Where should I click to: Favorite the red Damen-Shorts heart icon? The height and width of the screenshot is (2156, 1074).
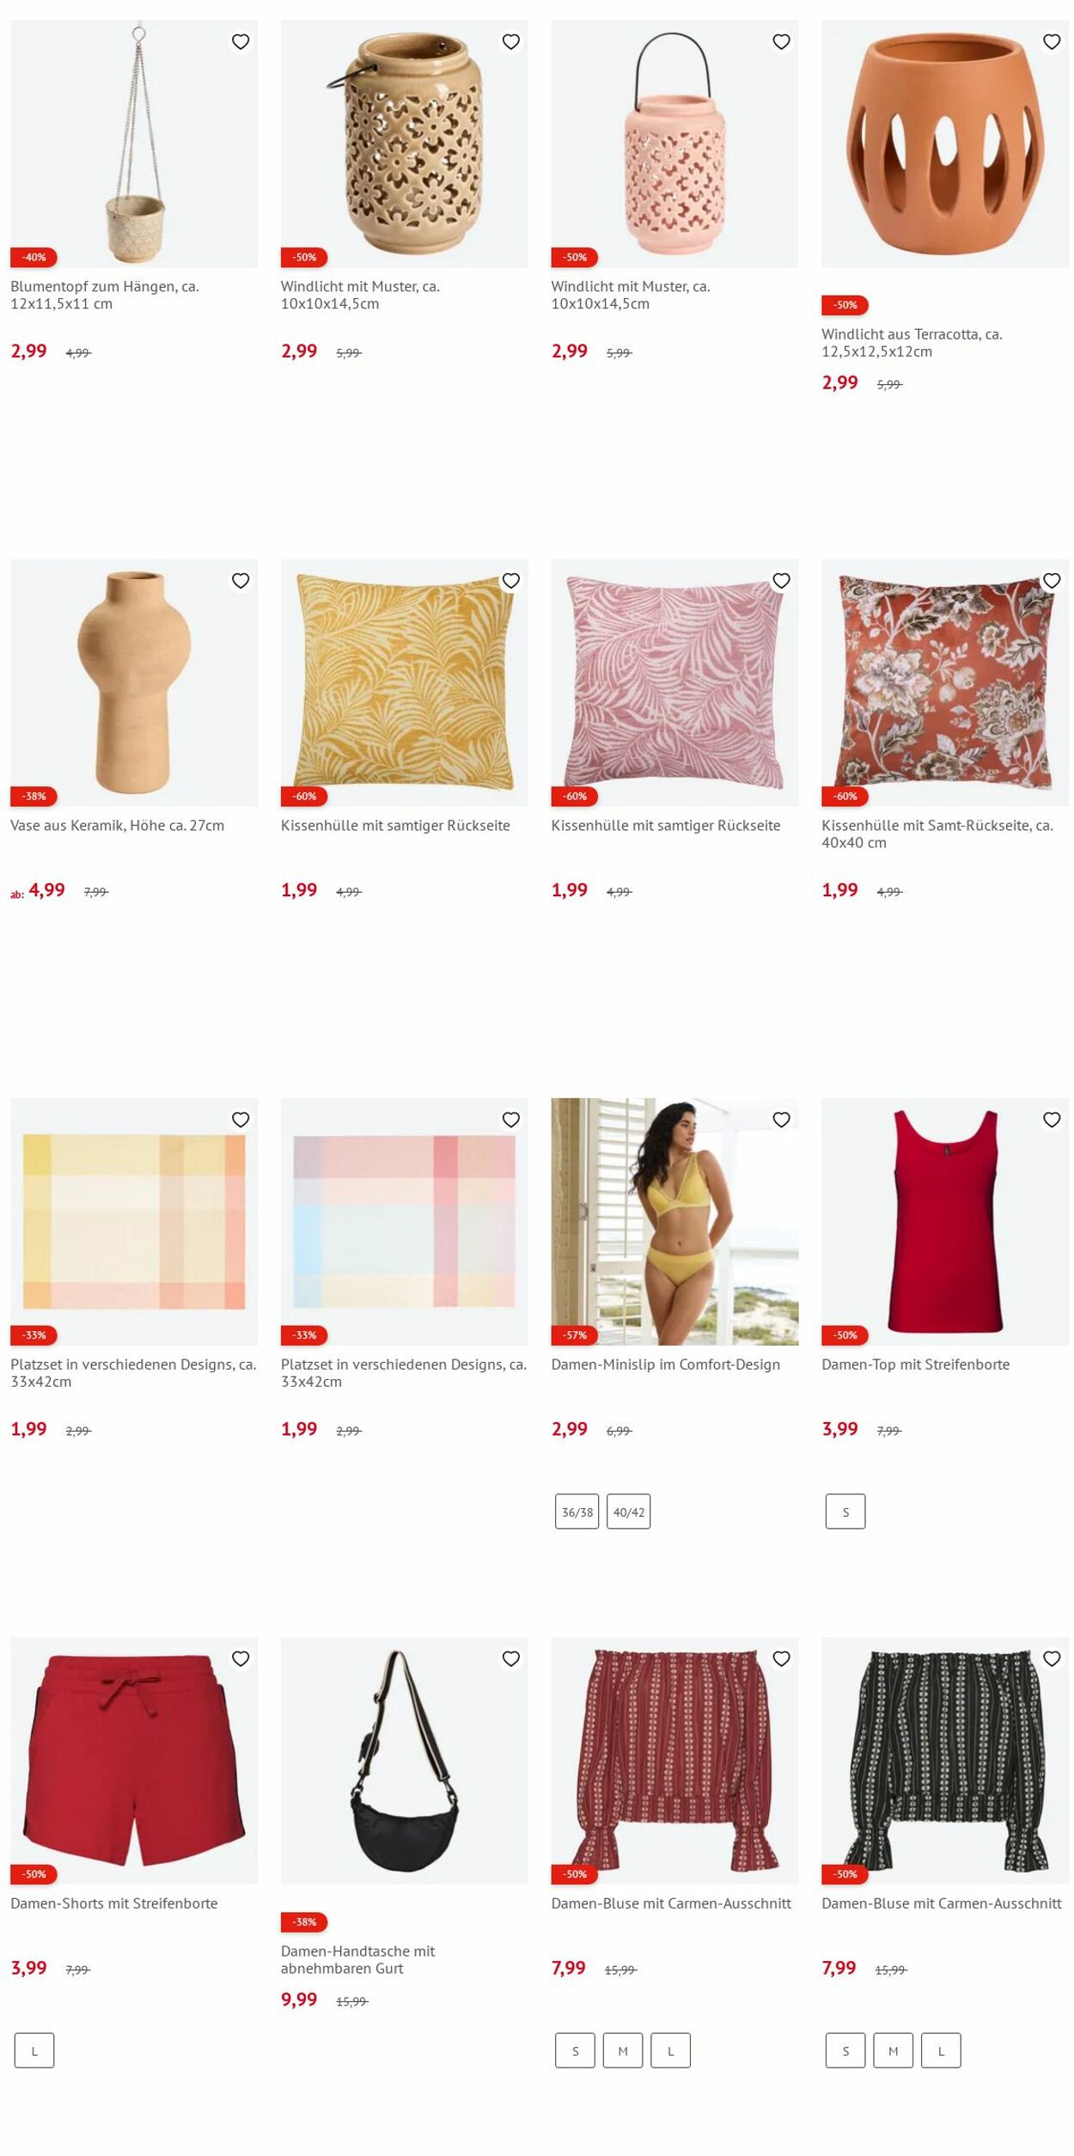click(x=241, y=1658)
